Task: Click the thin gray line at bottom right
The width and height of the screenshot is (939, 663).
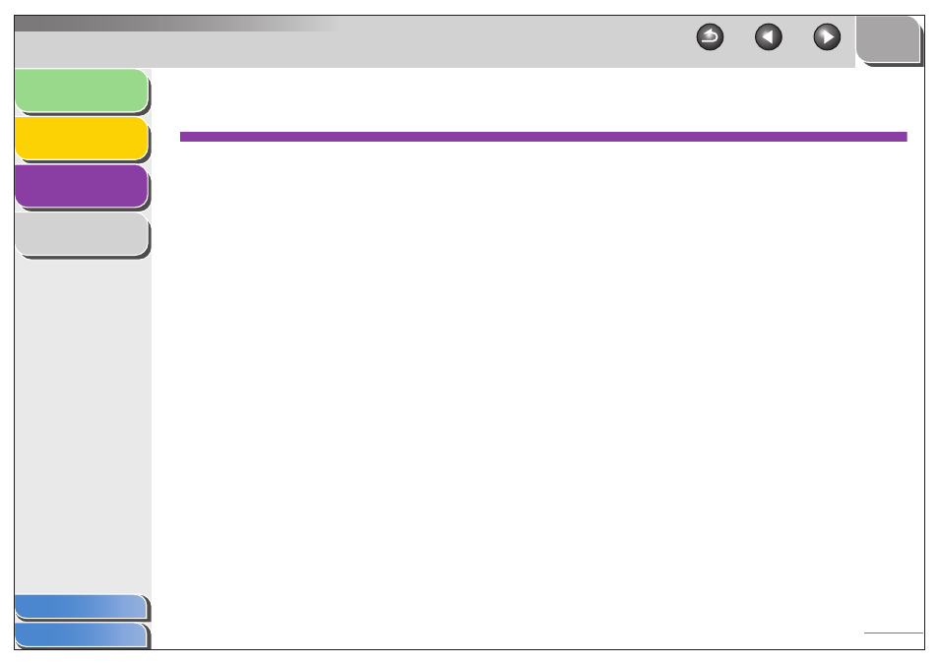Action: 893,633
